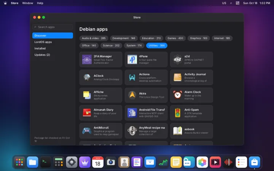274x171 pixels.
Task: Launch the voice recorder waveform dock icon
Action: (228, 162)
